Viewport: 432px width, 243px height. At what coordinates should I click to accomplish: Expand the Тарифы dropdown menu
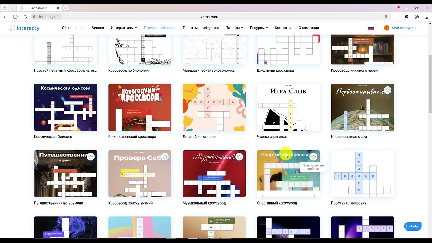point(235,28)
